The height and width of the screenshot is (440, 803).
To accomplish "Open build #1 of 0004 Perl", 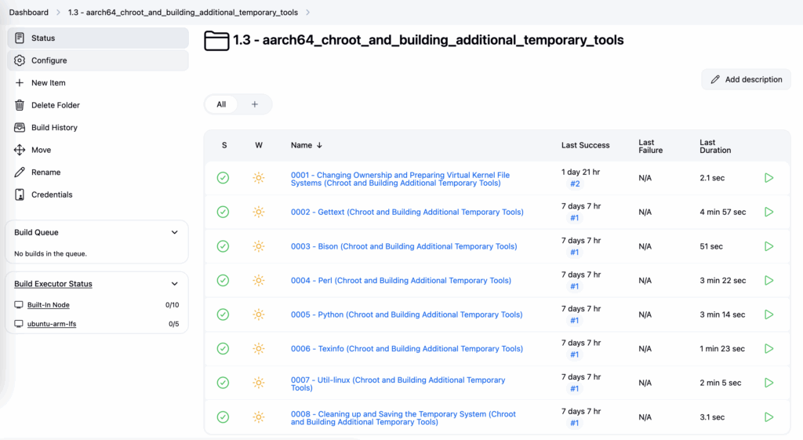I will (x=575, y=287).
